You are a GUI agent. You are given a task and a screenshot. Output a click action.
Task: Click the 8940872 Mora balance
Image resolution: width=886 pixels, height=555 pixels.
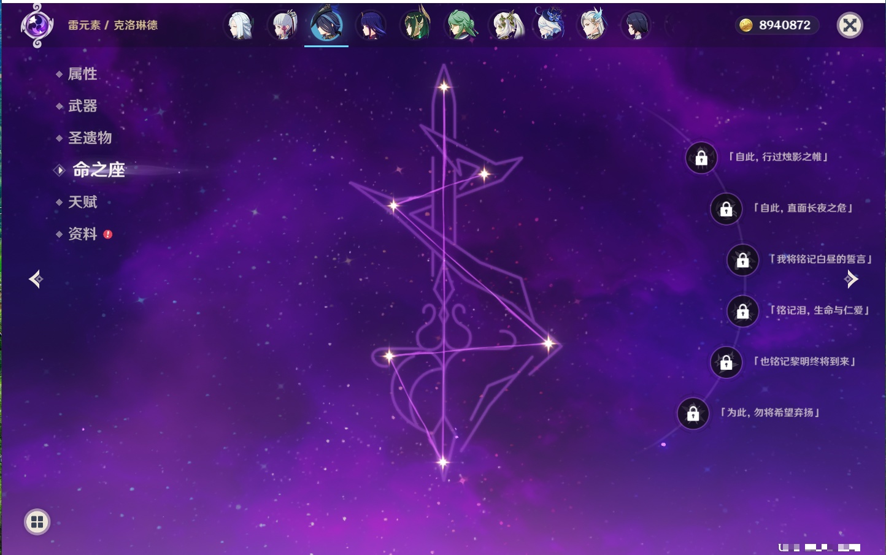coord(785,25)
